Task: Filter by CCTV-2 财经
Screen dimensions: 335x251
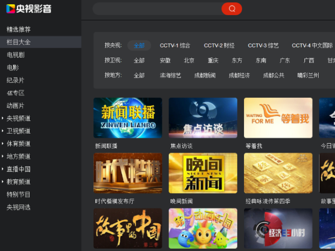Action: pyautogui.click(x=219, y=45)
